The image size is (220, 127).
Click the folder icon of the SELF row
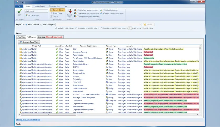21,49
